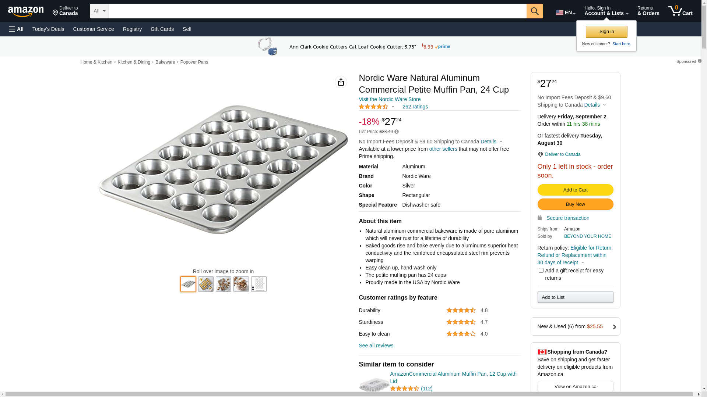The height and width of the screenshot is (397, 707).
Task: Check the gift receipt checkbox
Action: pyautogui.click(x=541, y=271)
